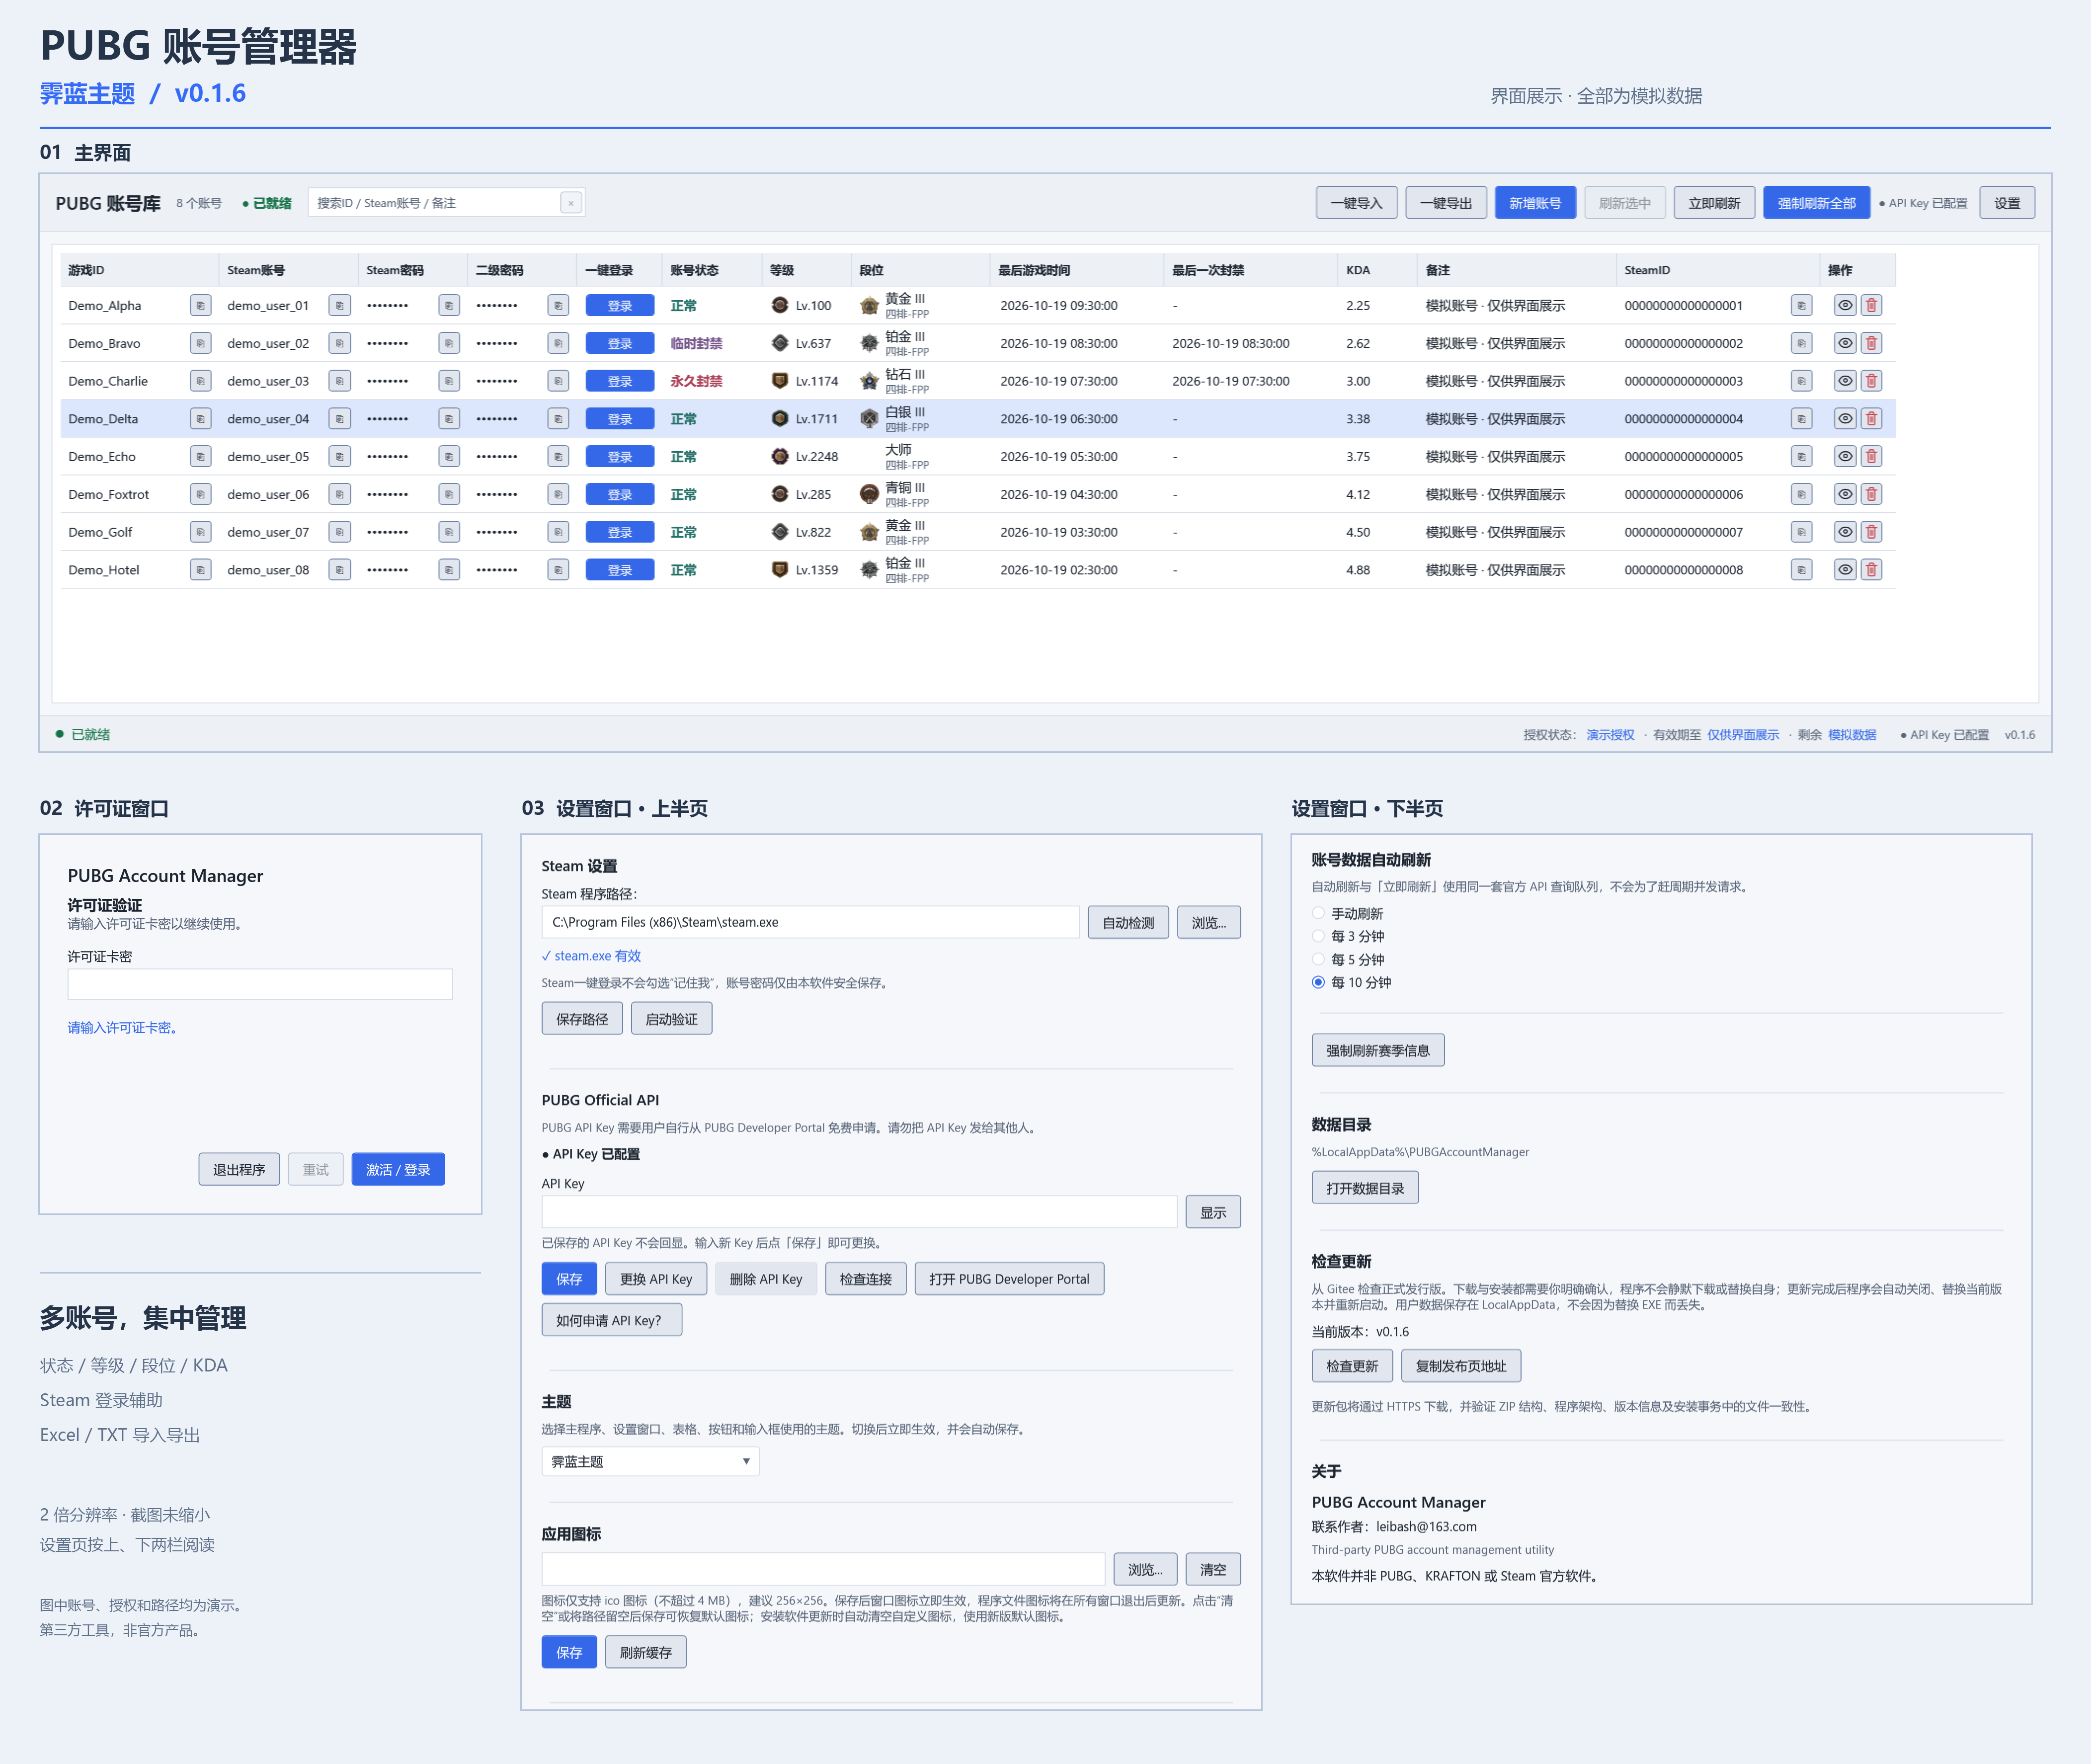The height and width of the screenshot is (1764, 2091).
Task: Copy SteamID ending 0008 in Demo_Hotel row
Action: pos(1801,570)
